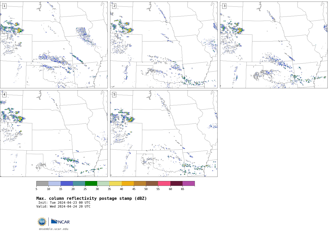Screen dimensions: 330x232
Task: Click the panel number 5 label
Action: click(x=114, y=94)
